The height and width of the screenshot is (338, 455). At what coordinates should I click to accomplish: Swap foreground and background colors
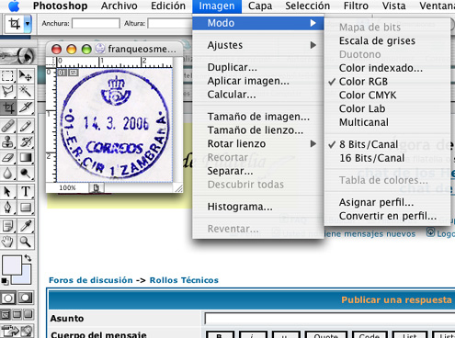[28, 258]
